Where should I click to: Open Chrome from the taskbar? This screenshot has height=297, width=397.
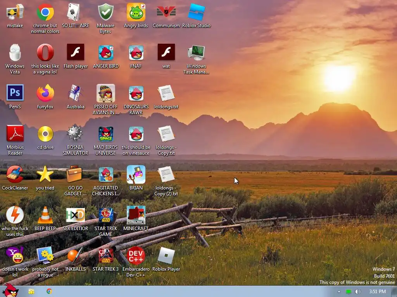(x=49, y=291)
